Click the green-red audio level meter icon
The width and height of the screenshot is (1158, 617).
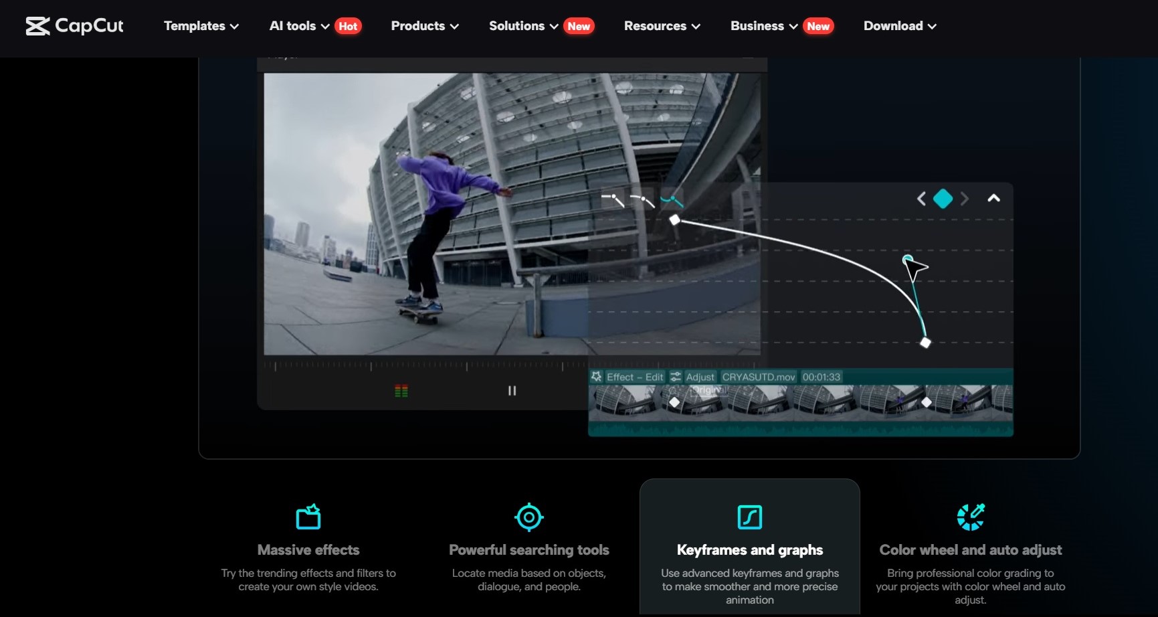tap(401, 391)
